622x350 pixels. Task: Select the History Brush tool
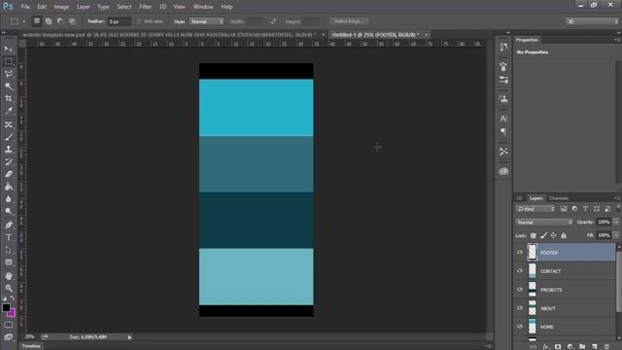[9, 162]
